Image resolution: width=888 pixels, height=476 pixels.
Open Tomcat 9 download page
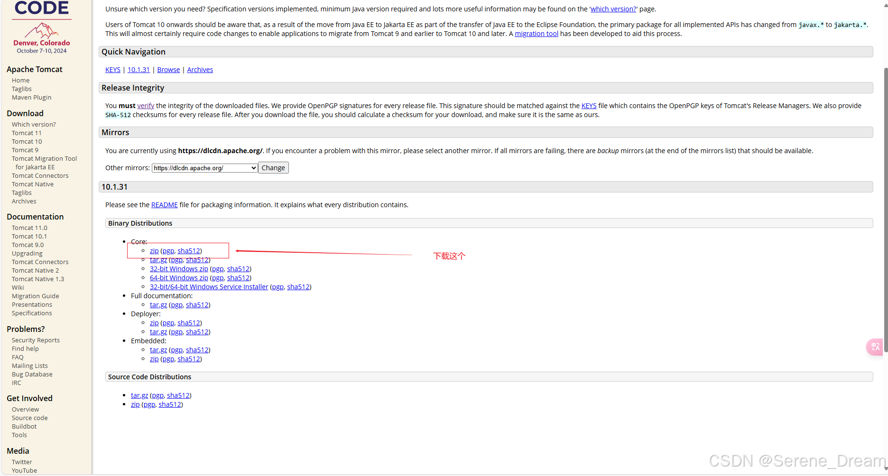[25, 150]
